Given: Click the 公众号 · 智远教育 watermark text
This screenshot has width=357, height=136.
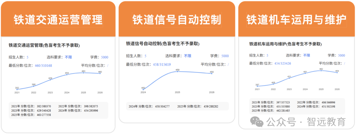Looking at the screenshot, I should (306, 122).
